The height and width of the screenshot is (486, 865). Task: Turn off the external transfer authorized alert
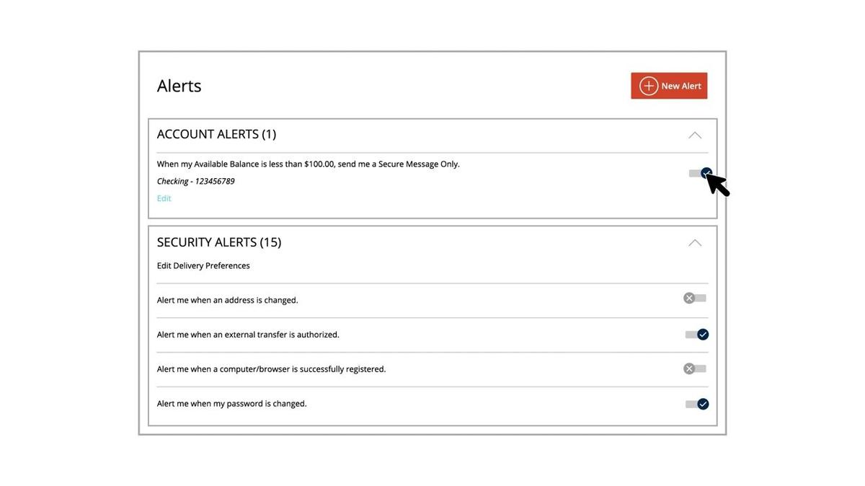[x=697, y=335]
